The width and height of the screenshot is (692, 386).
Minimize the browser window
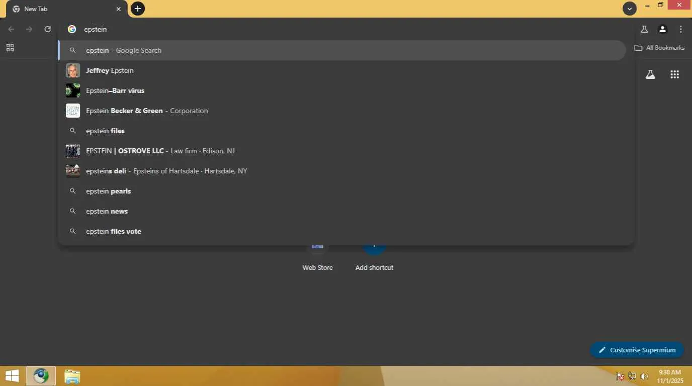point(648,5)
